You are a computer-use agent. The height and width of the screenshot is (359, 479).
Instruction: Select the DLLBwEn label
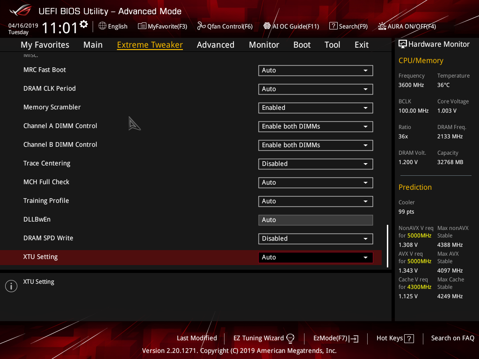37,220
